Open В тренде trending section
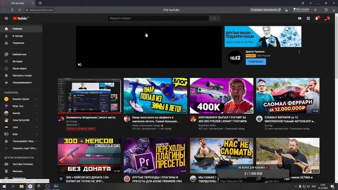The height and width of the screenshot is (190, 338). tap(21, 36)
